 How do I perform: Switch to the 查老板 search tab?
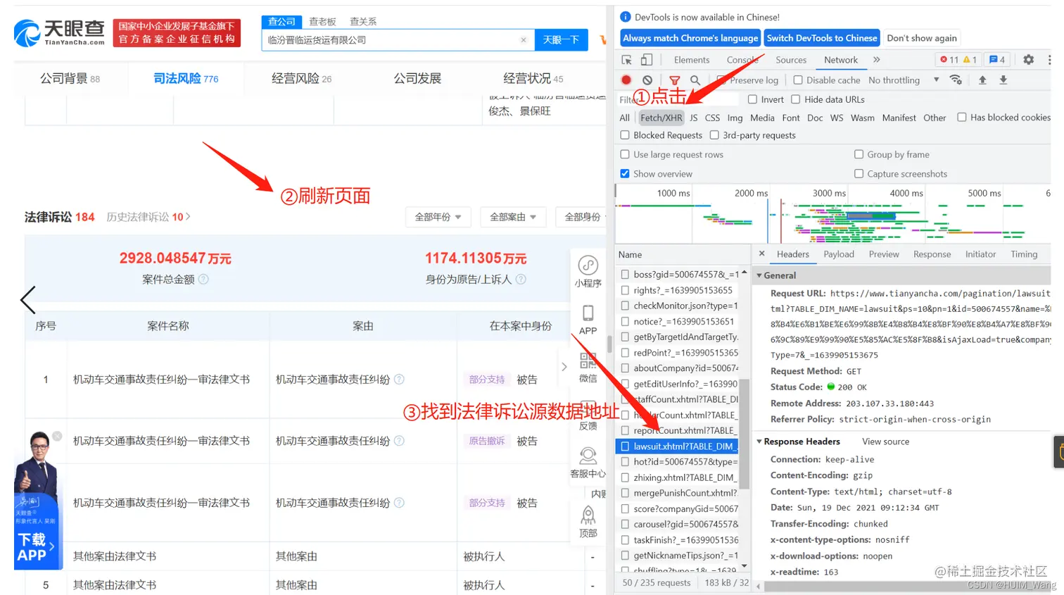click(322, 21)
